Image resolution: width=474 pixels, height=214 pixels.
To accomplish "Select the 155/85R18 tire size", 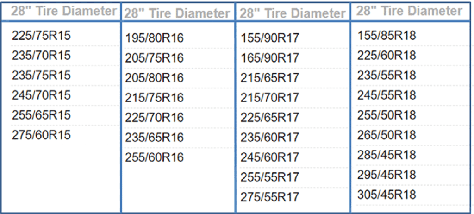I will coord(387,35).
